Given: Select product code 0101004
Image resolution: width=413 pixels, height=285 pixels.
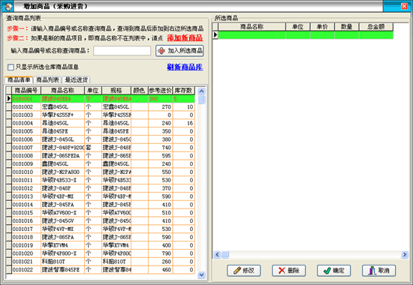Looking at the screenshot, I should click(x=23, y=123).
